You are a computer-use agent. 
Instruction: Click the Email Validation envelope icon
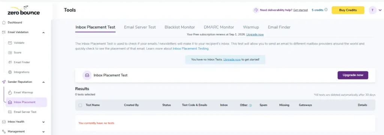coord(4,32)
